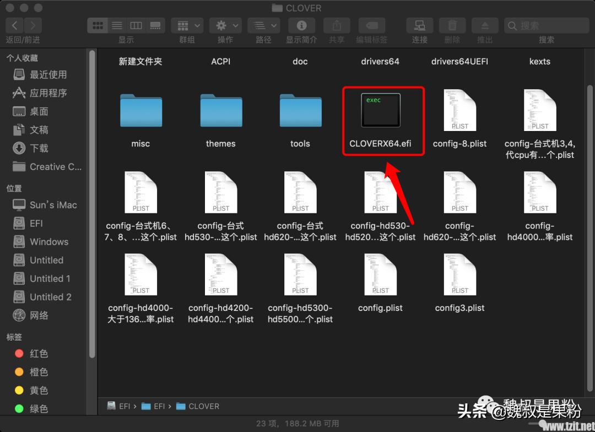Select Sun's iMac in sidebar
The image size is (595, 432).
coord(53,205)
